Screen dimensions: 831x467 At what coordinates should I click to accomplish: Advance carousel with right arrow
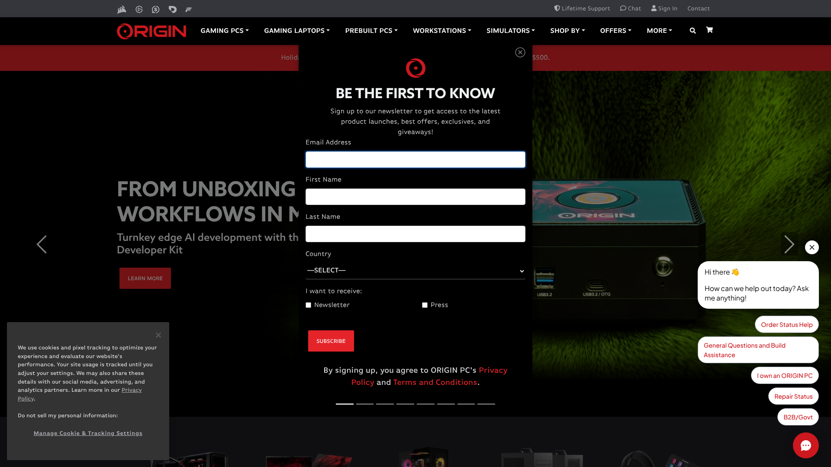tap(789, 244)
